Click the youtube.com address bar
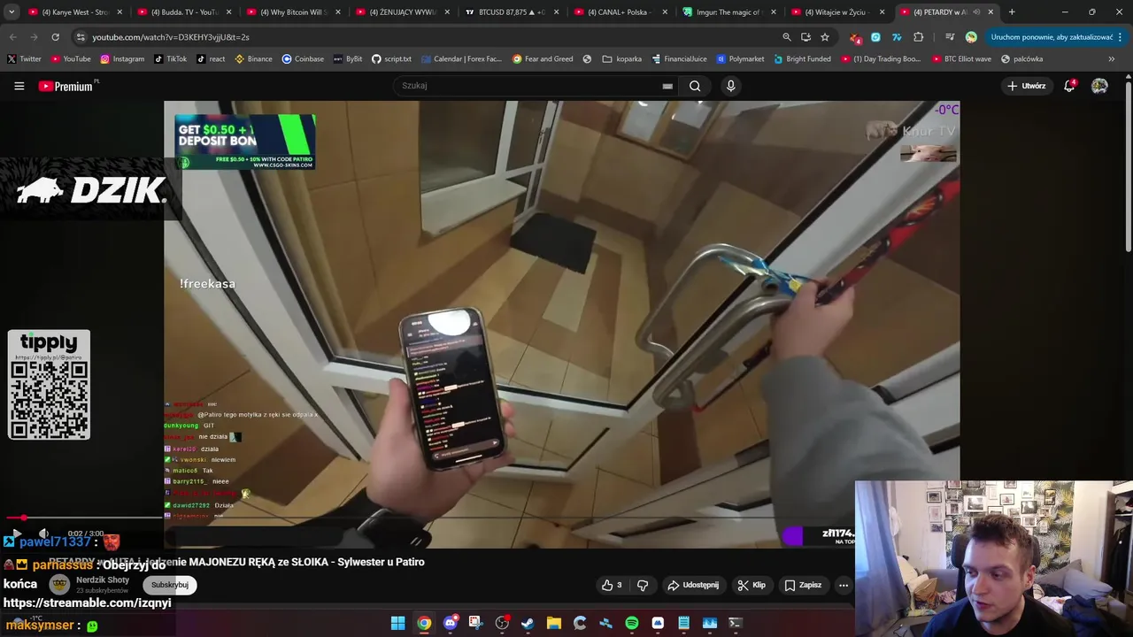Screen dimensions: 1133x637 pos(425,37)
